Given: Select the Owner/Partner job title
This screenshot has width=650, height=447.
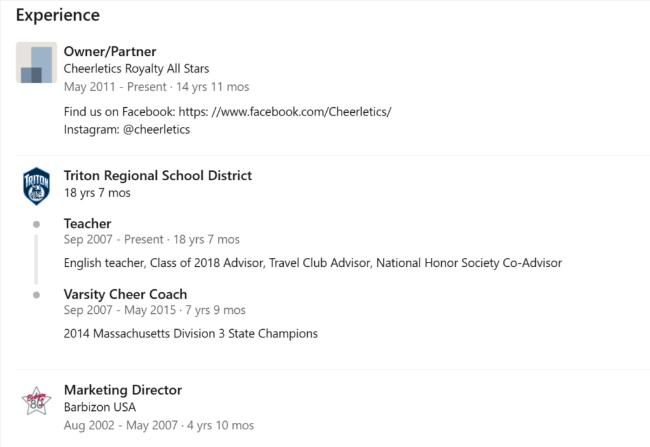Looking at the screenshot, I should click(x=110, y=51).
